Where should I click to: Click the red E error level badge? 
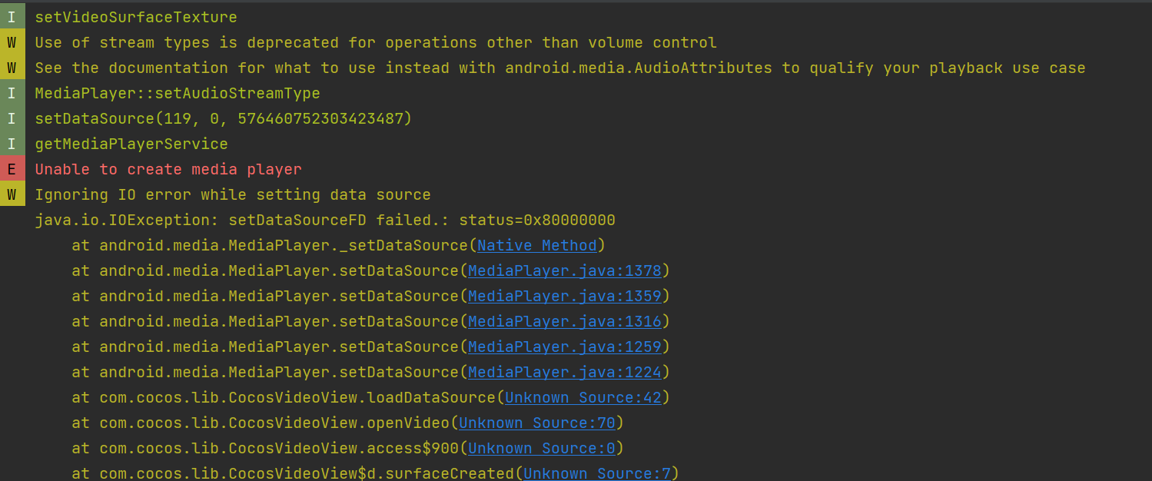(x=12, y=170)
